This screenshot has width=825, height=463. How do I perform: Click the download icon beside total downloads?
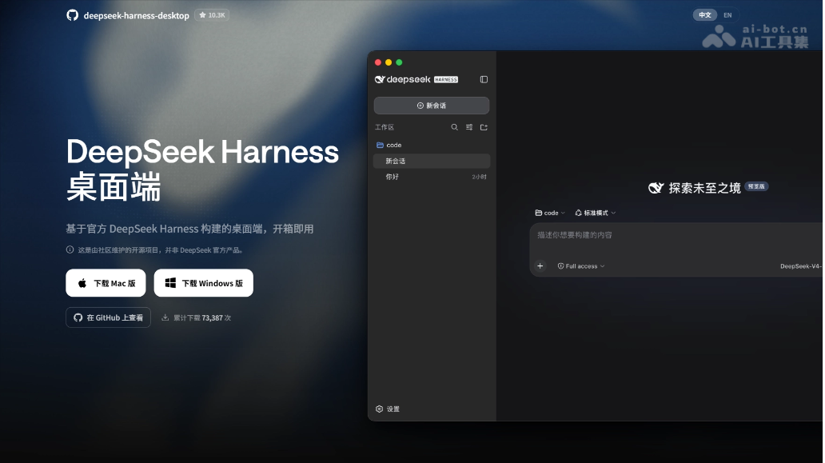(x=165, y=317)
